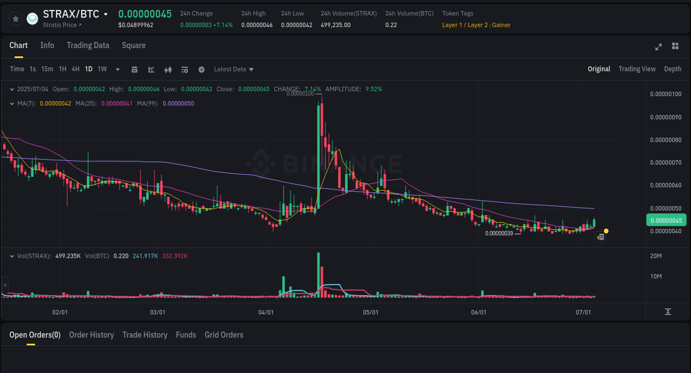This screenshot has width=691, height=373.
Task: Open the STRAX/BTC pair selector dropdown arrow
Action: (x=106, y=14)
